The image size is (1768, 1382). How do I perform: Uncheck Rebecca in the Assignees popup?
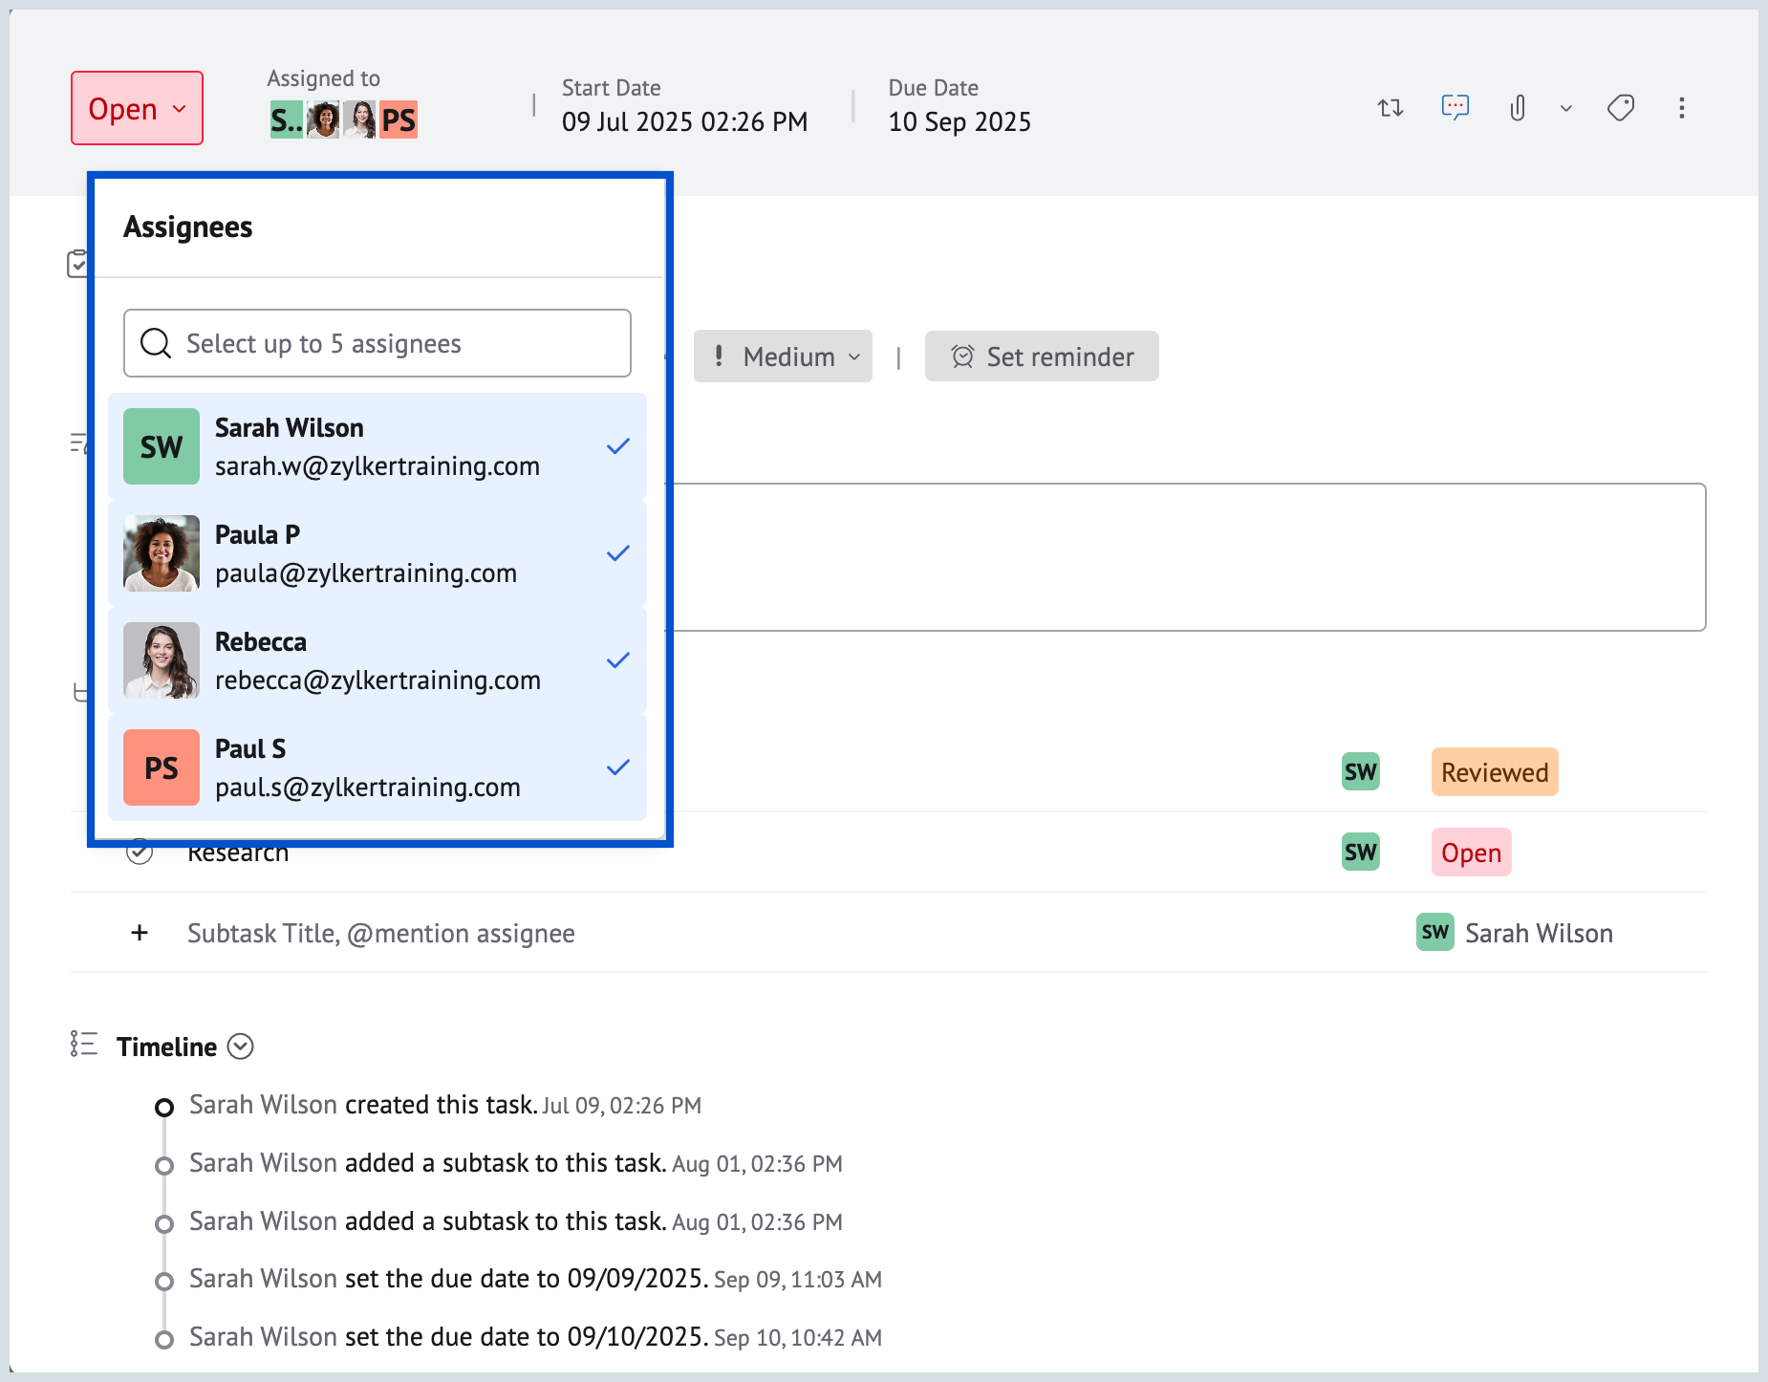tap(618, 659)
